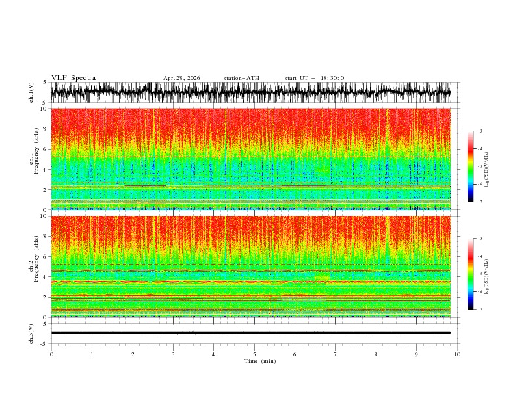Click the noisy ch.1 voltage waveform trace
This screenshot has height=398, width=515.
tap(250, 92)
